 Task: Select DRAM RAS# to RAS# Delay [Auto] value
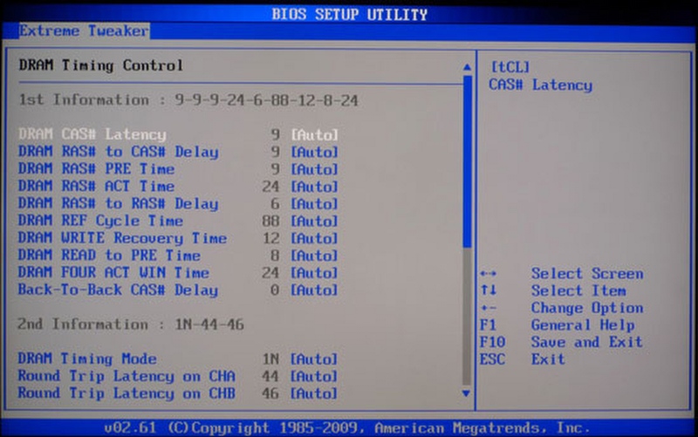313,204
